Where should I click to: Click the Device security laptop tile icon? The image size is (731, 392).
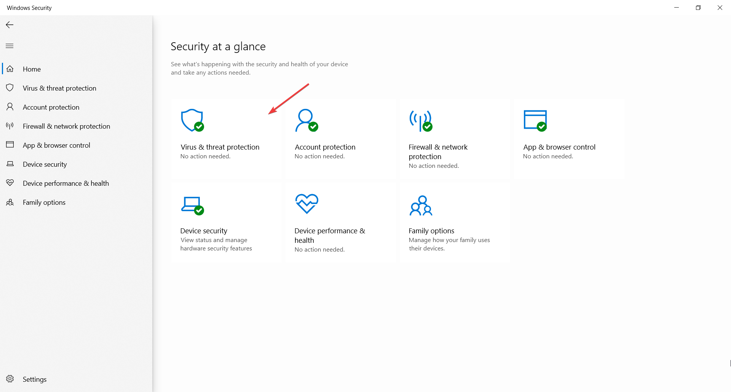(192, 205)
